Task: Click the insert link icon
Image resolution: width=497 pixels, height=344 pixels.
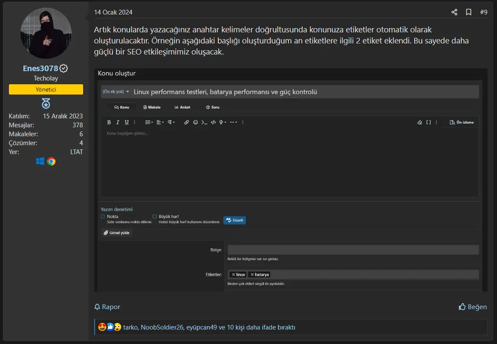Action: [x=187, y=122]
